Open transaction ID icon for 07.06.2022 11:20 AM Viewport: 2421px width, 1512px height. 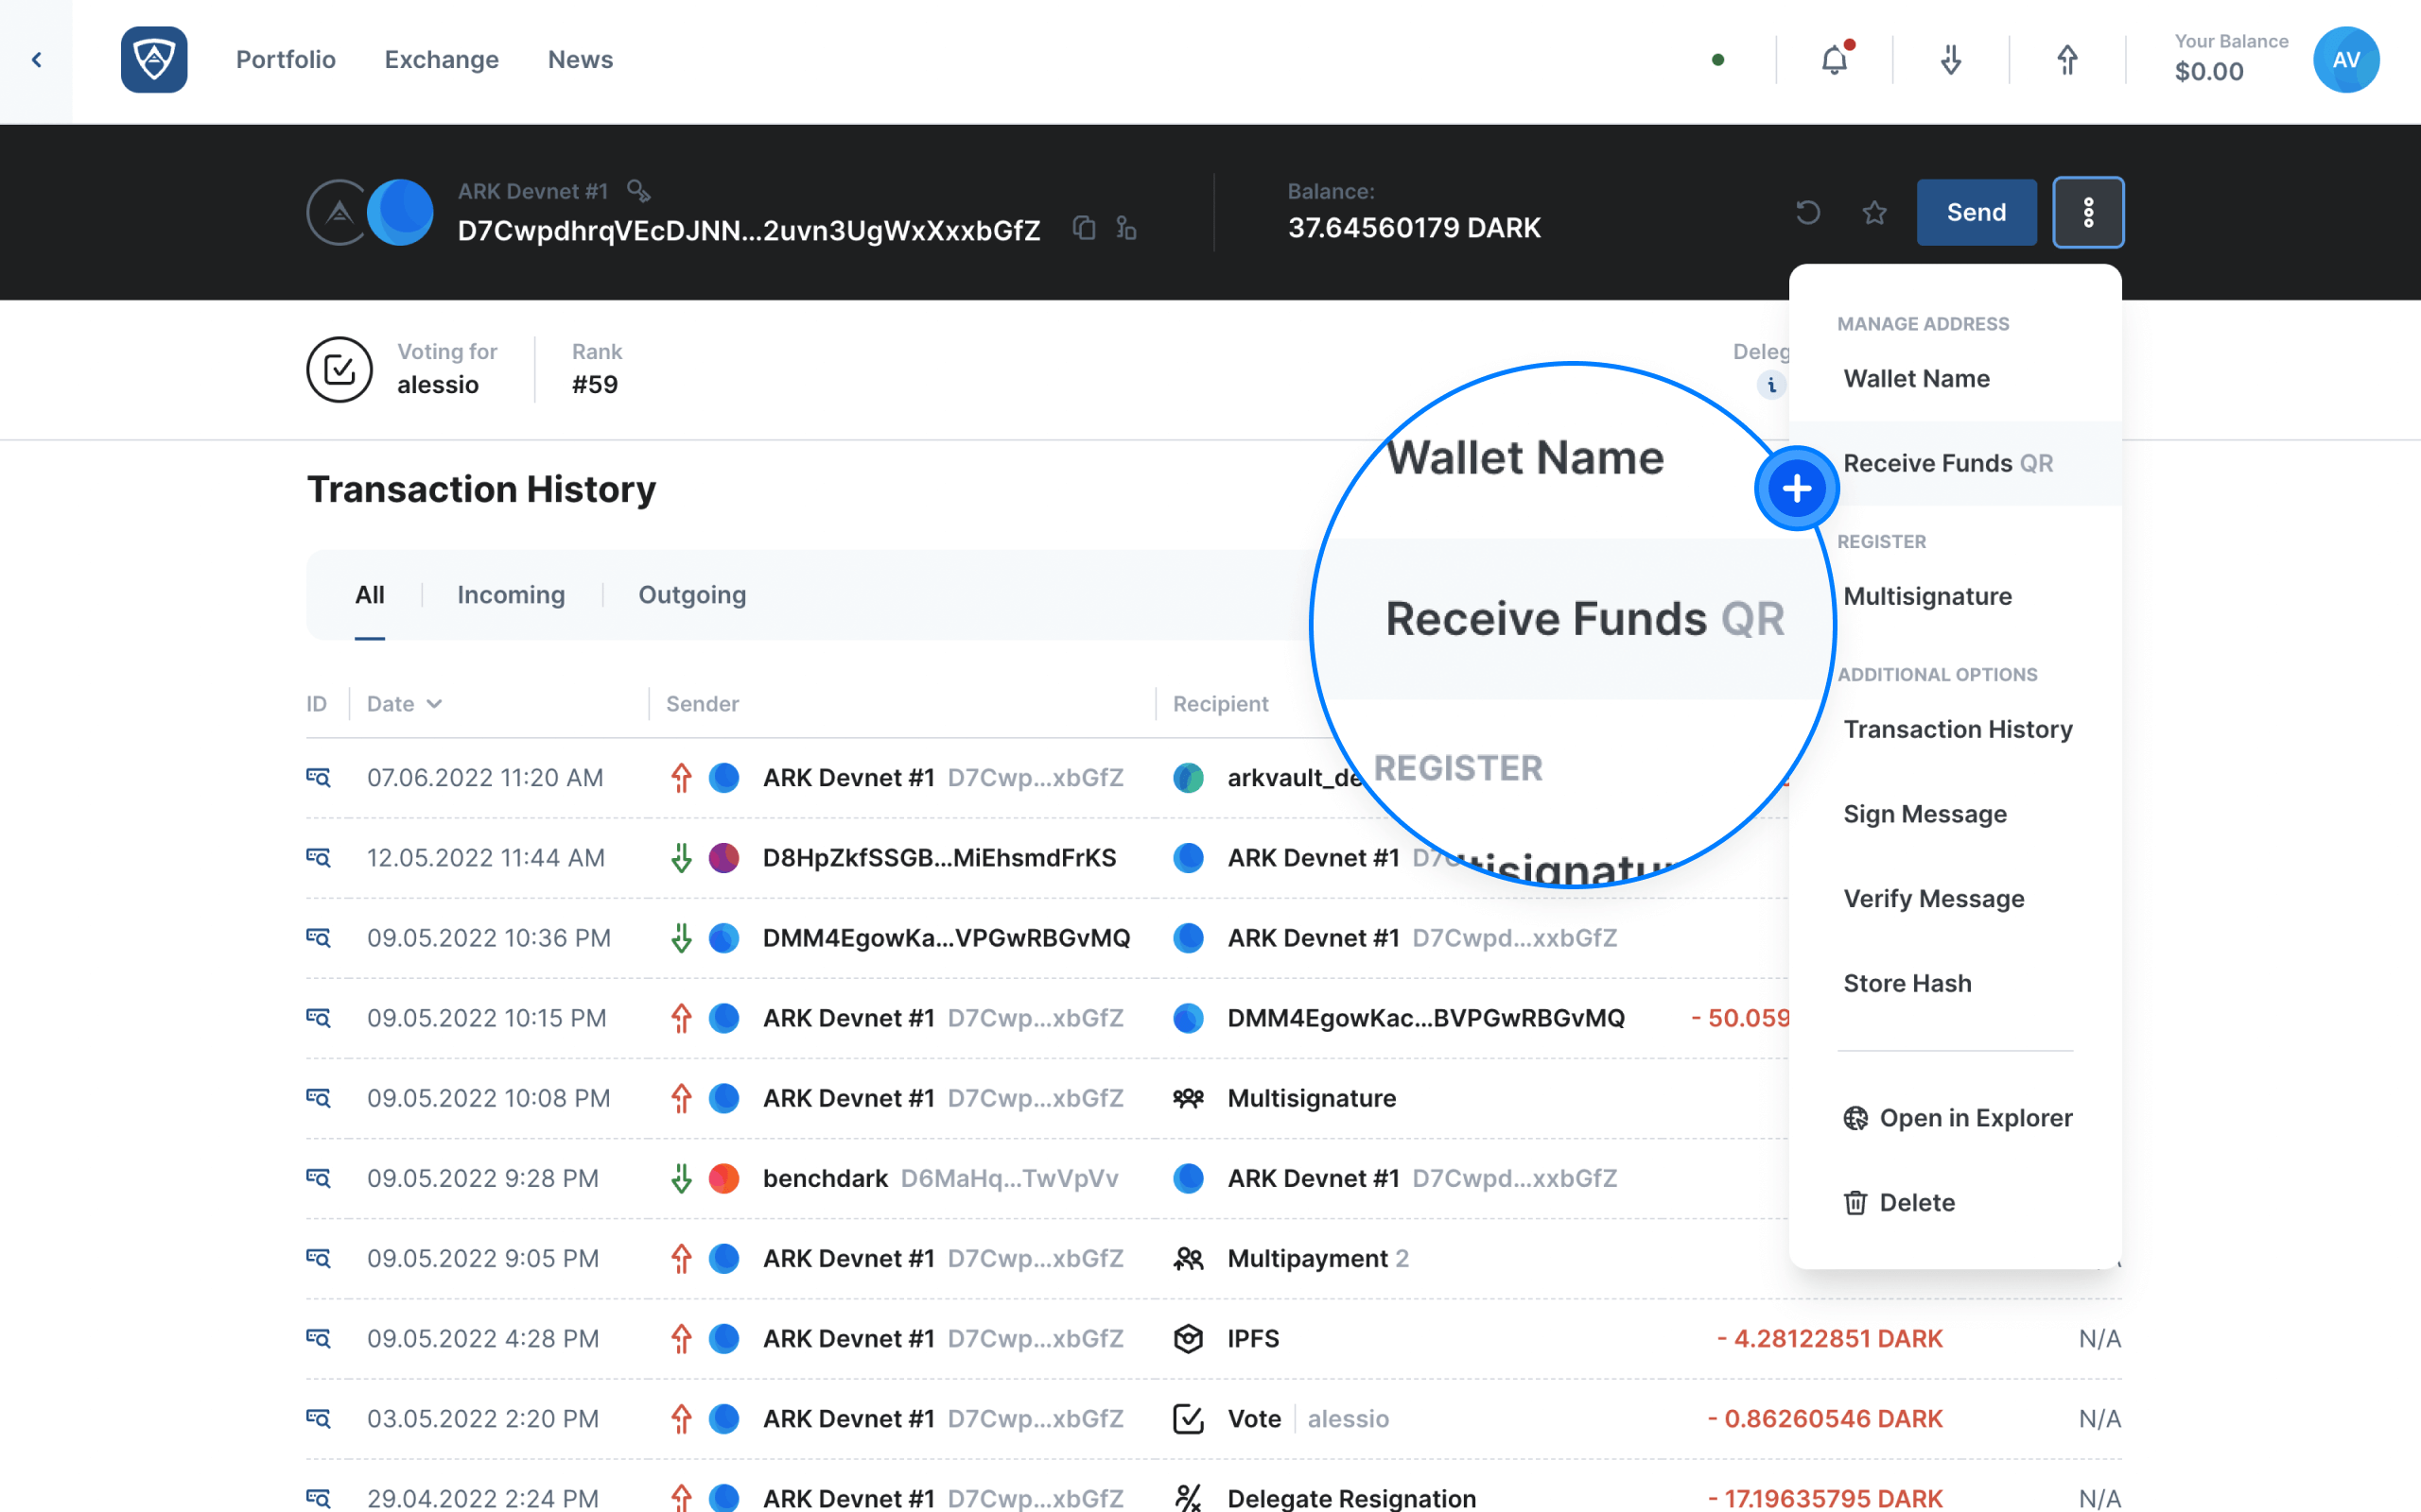(x=318, y=778)
